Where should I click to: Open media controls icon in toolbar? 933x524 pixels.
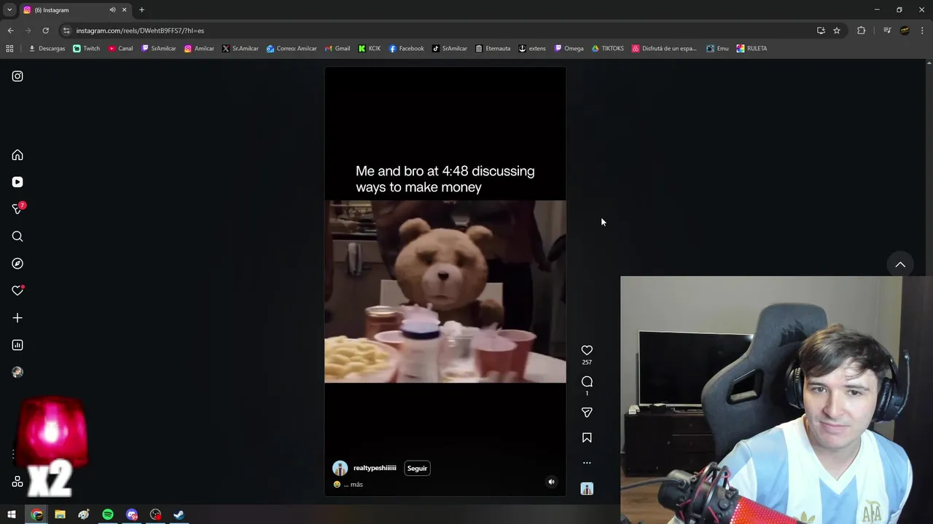[886, 31]
